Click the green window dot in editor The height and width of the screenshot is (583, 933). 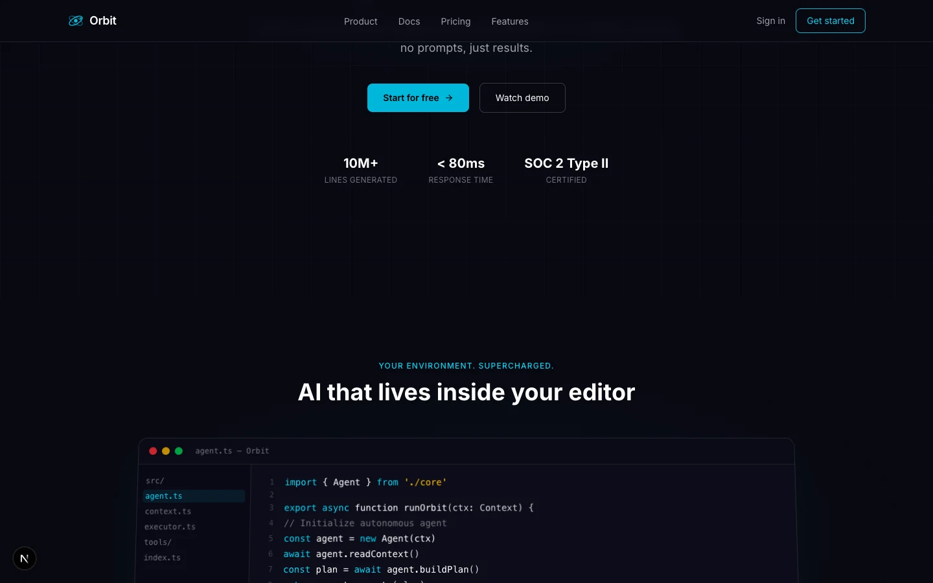point(179,451)
